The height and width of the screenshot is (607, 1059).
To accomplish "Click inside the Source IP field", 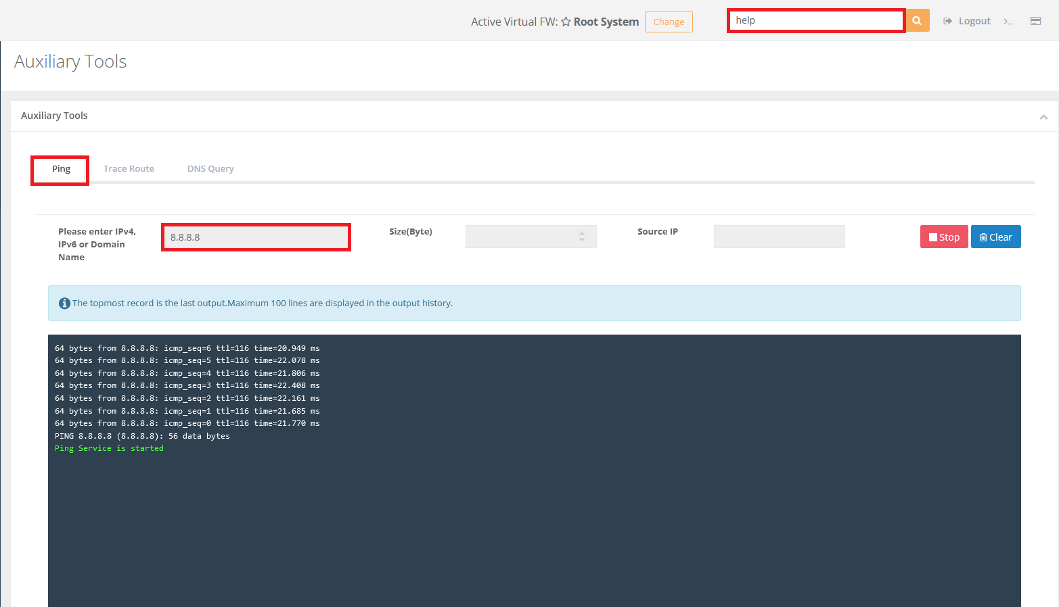I will click(x=779, y=237).
